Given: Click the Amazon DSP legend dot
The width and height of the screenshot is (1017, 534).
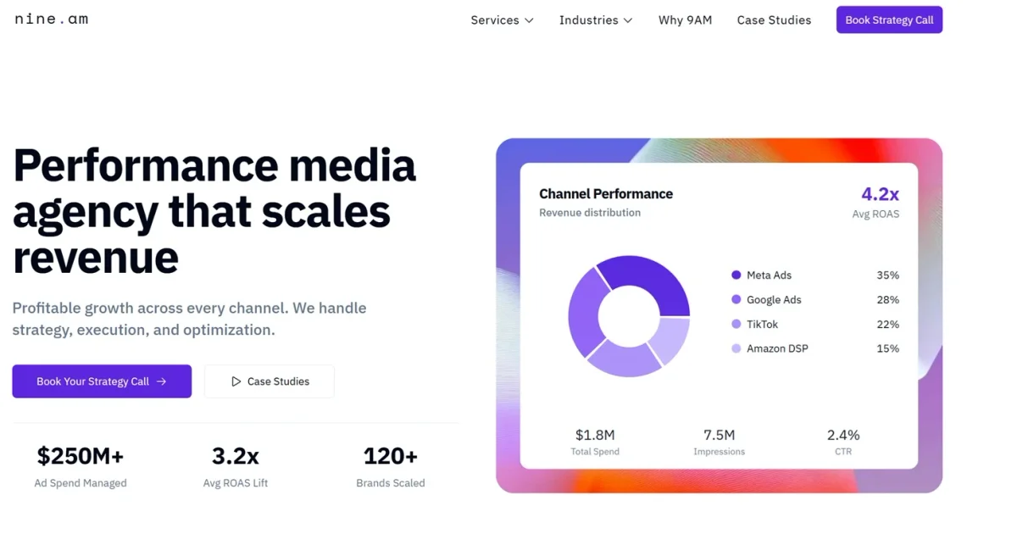Looking at the screenshot, I should pos(736,348).
